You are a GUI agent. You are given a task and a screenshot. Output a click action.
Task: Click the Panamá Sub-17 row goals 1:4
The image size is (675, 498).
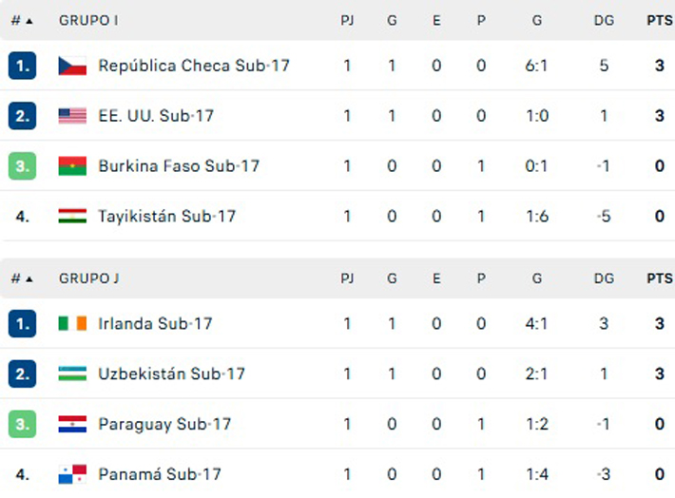(x=537, y=474)
